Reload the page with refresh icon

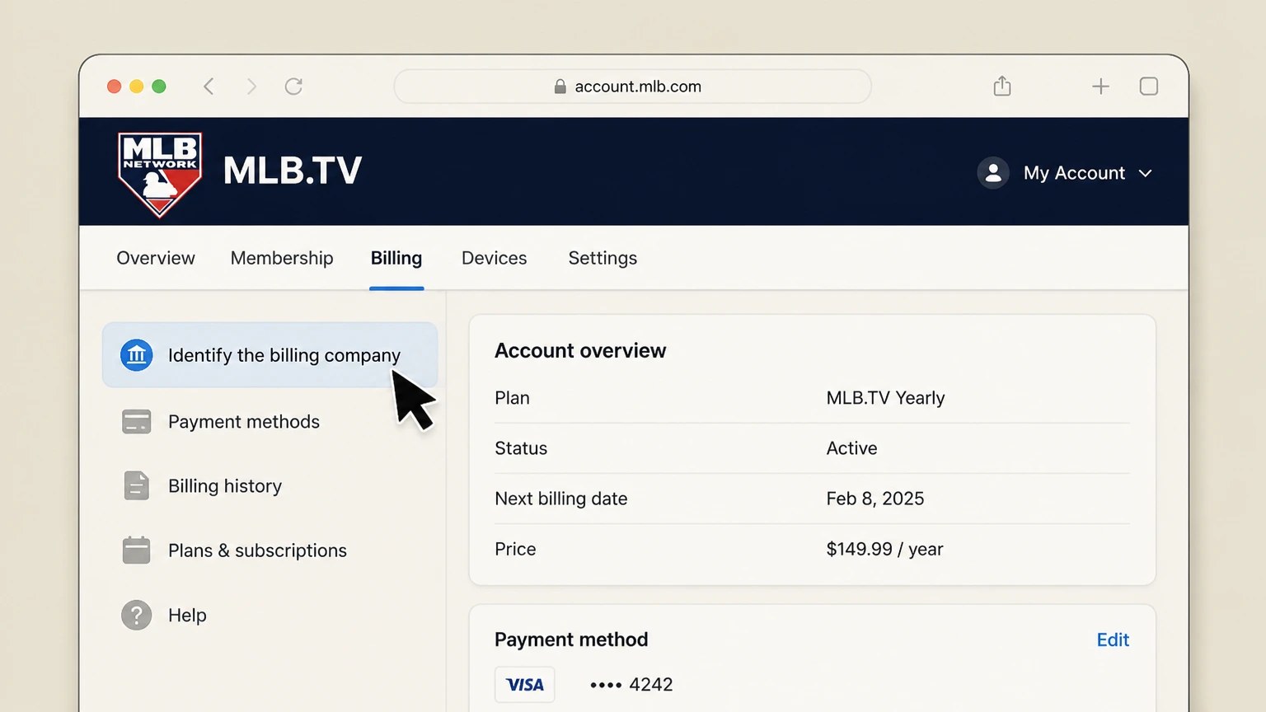point(293,87)
